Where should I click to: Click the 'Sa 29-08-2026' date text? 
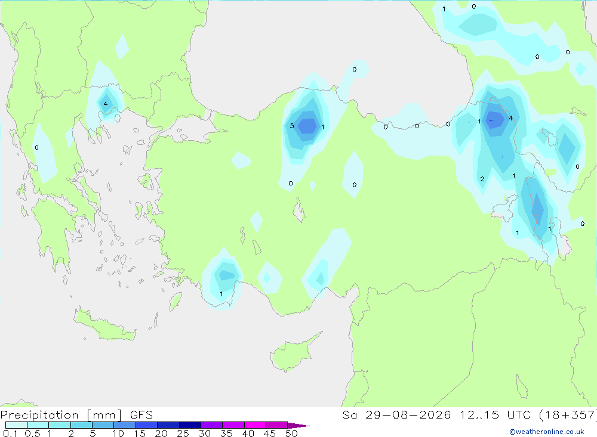point(396,415)
